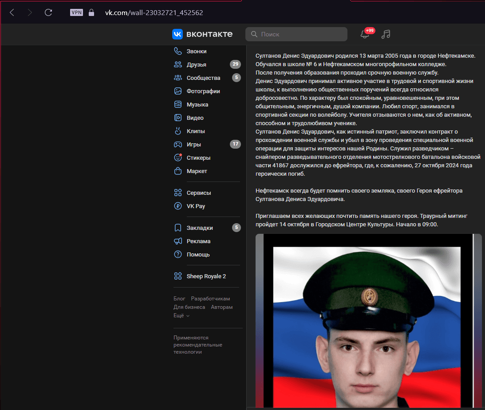Open notifications bell icon

coord(365,34)
